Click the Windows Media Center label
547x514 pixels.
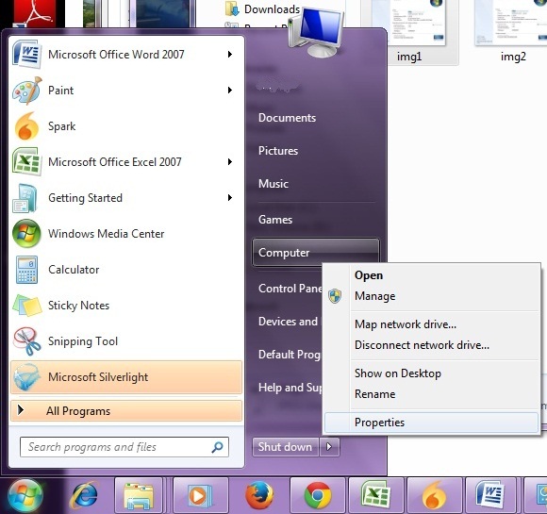(106, 234)
